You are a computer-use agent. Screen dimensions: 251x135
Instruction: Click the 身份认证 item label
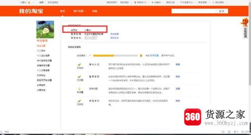[94, 65]
